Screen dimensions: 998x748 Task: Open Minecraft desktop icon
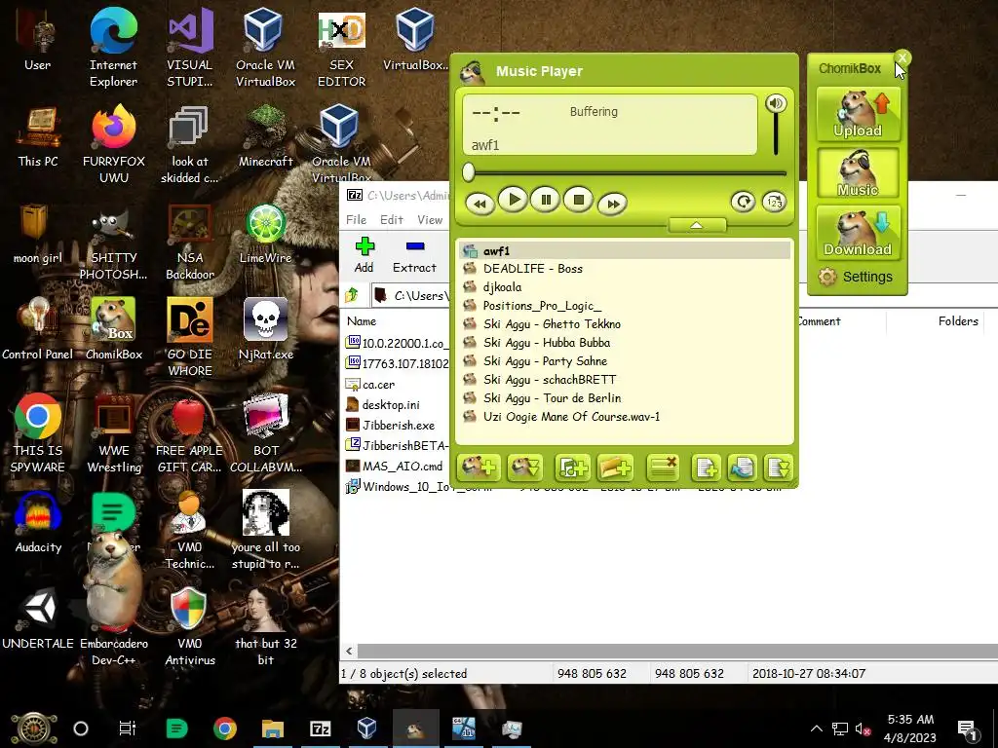[265, 136]
